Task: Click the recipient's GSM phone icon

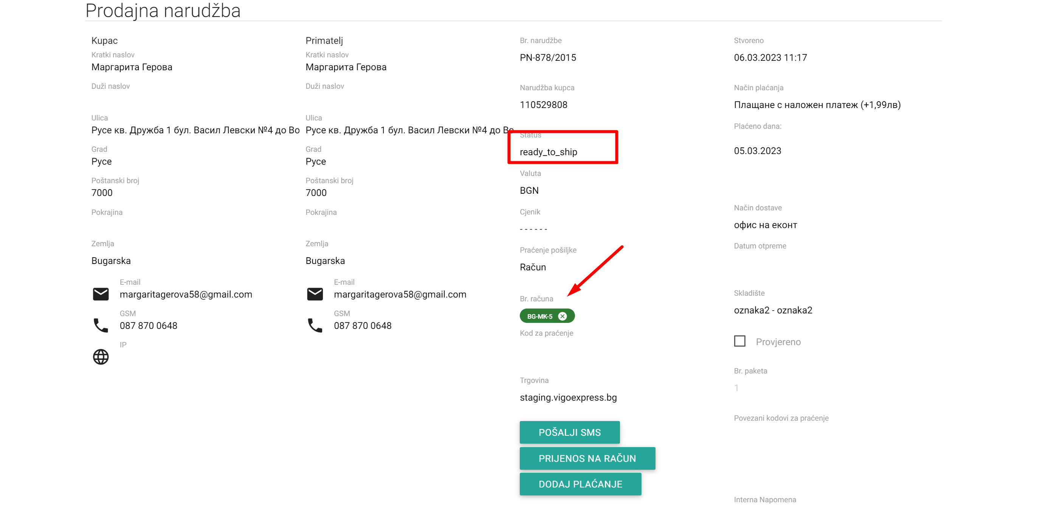Action: click(x=315, y=326)
